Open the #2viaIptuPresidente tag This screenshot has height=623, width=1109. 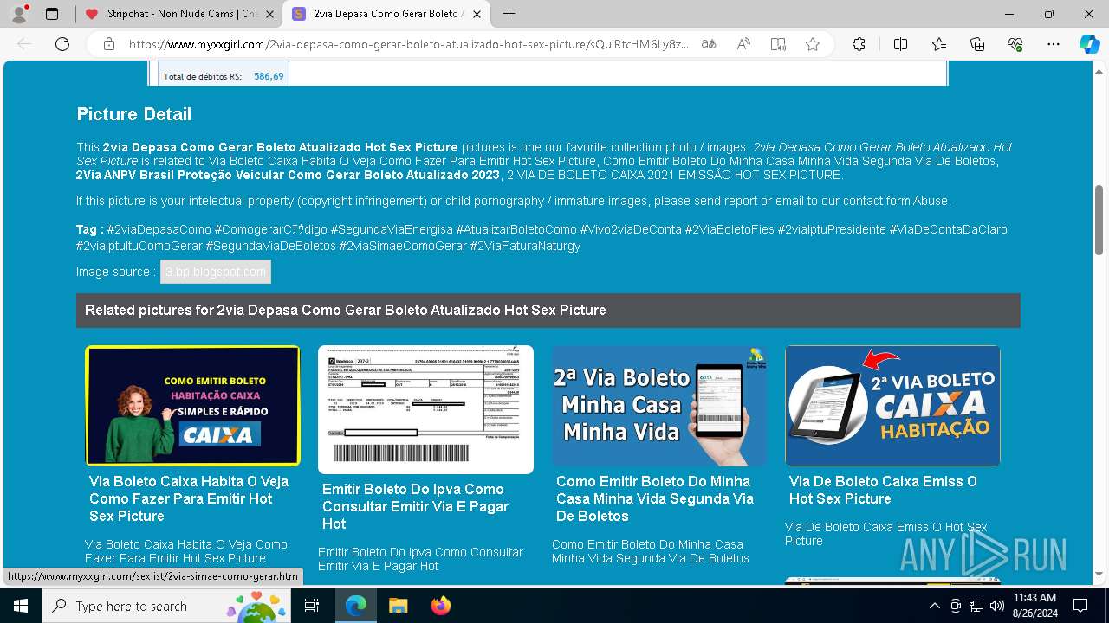(x=832, y=229)
